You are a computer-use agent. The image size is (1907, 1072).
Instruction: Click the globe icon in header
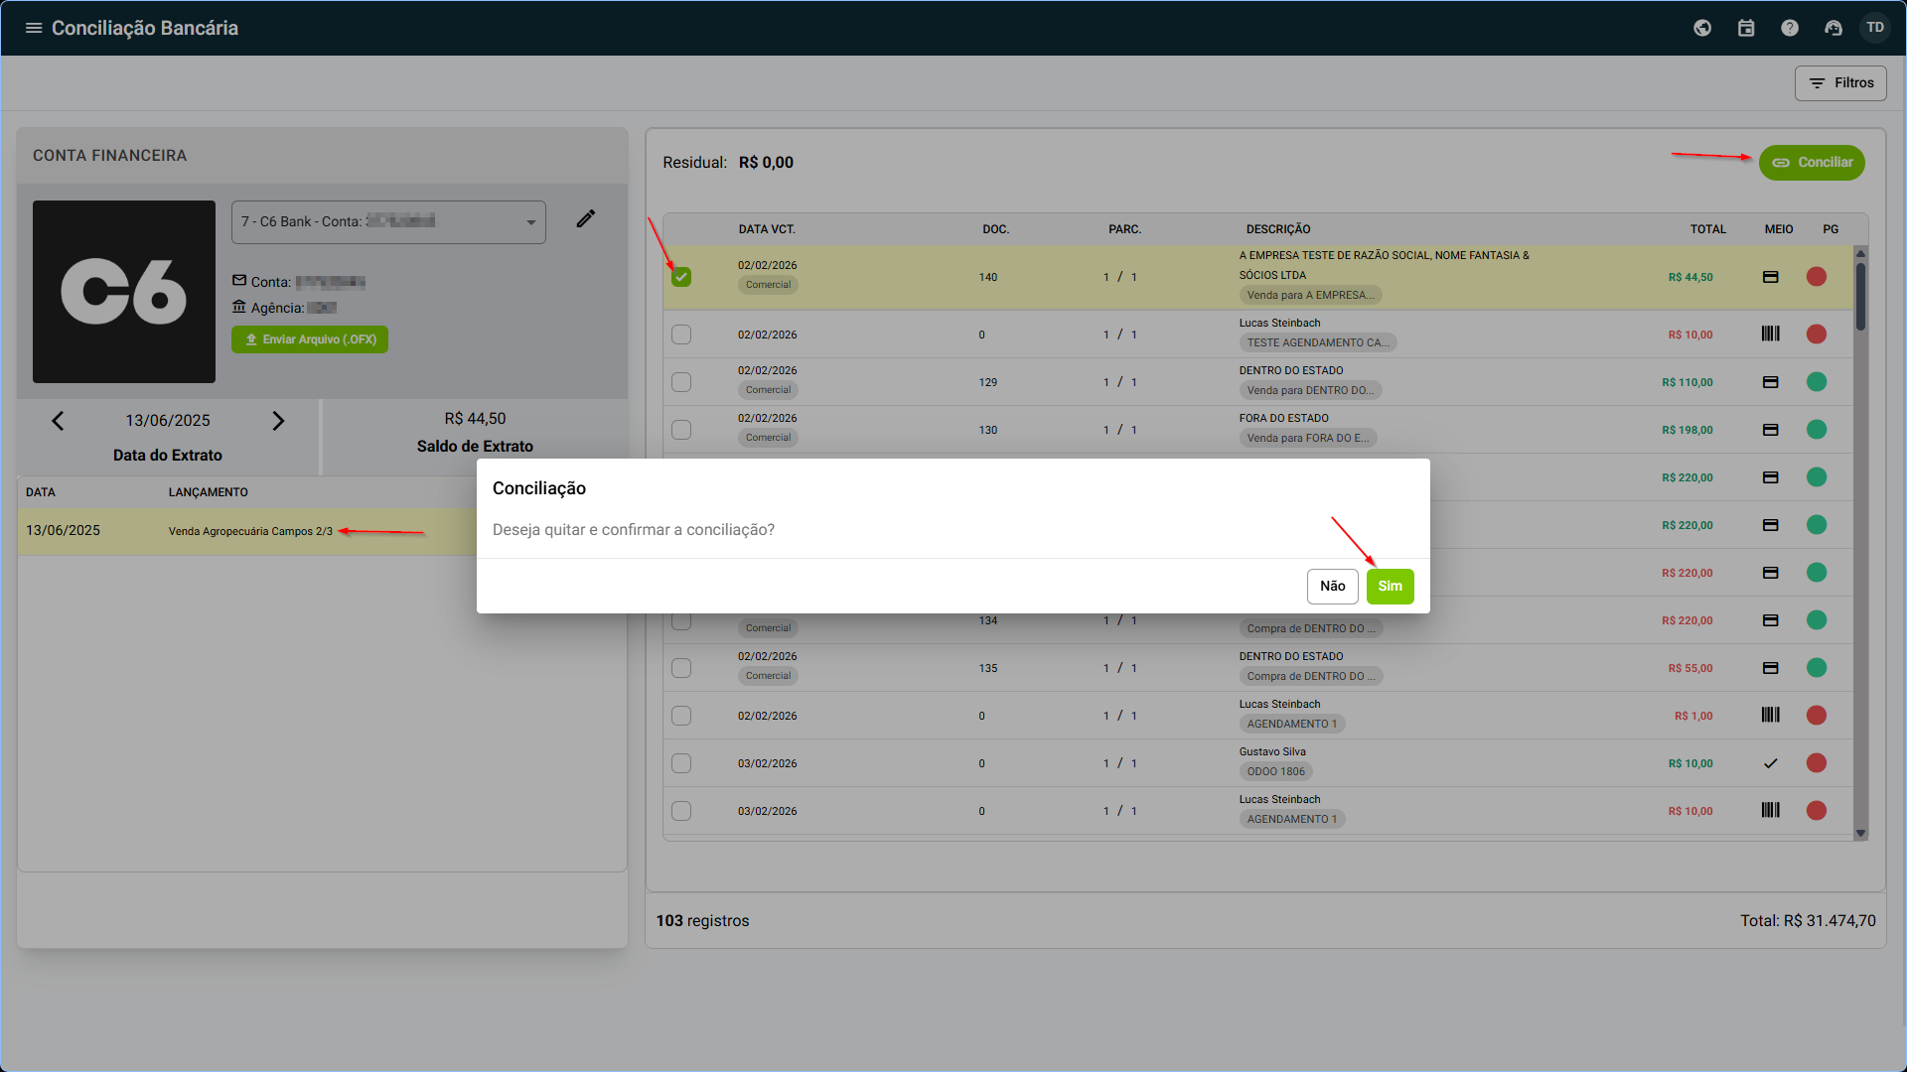tap(1702, 28)
